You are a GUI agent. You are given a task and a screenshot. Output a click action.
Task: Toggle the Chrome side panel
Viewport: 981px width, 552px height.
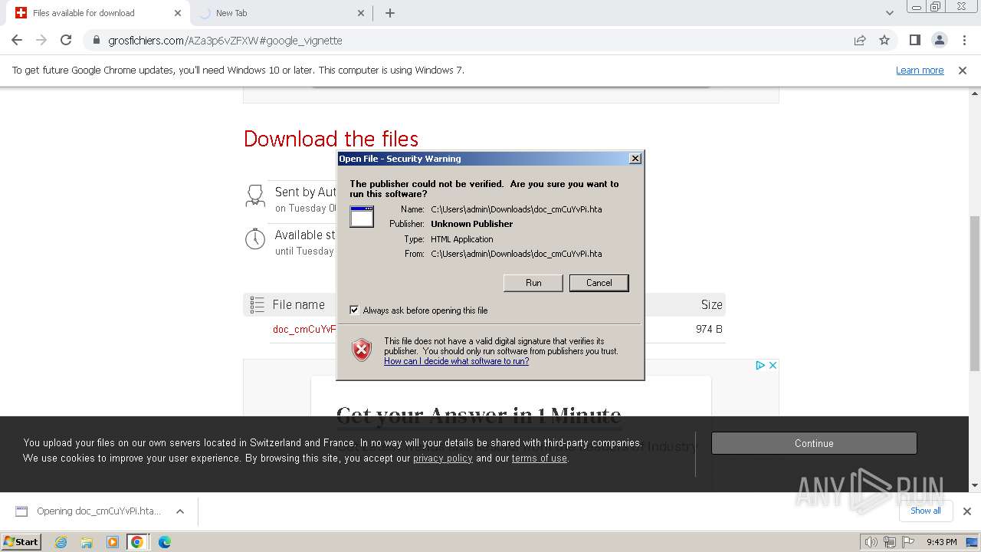(914, 41)
